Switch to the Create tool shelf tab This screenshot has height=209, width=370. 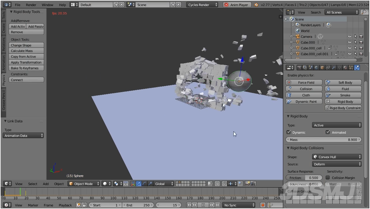click(4, 28)
